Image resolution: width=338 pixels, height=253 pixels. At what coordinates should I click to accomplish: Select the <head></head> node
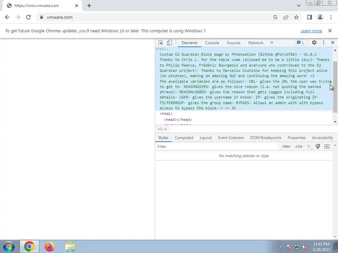tap(178, 120)
